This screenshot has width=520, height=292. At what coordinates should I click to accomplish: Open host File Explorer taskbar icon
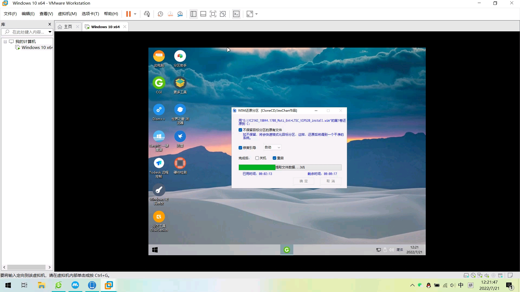(41, 285)
